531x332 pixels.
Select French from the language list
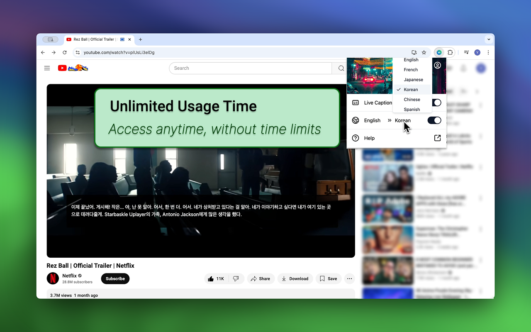click(x=412, y=70)
